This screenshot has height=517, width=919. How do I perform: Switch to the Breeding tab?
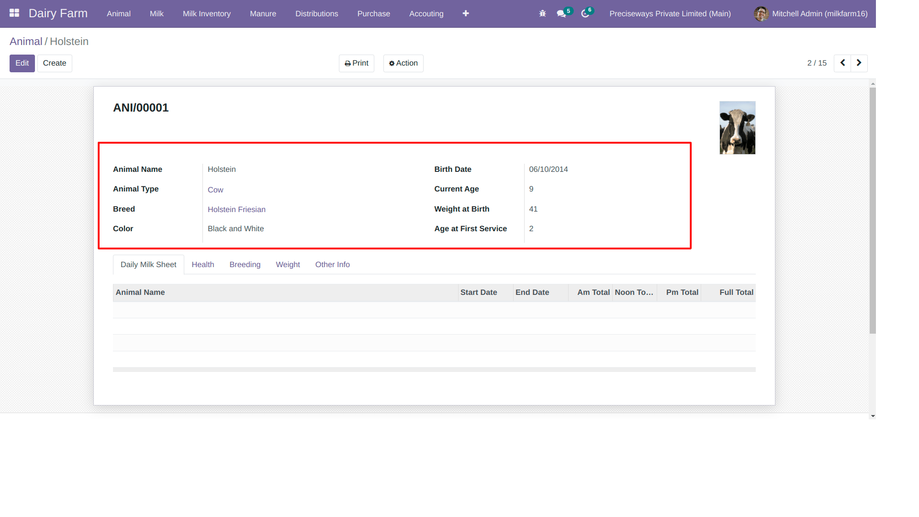245,264
